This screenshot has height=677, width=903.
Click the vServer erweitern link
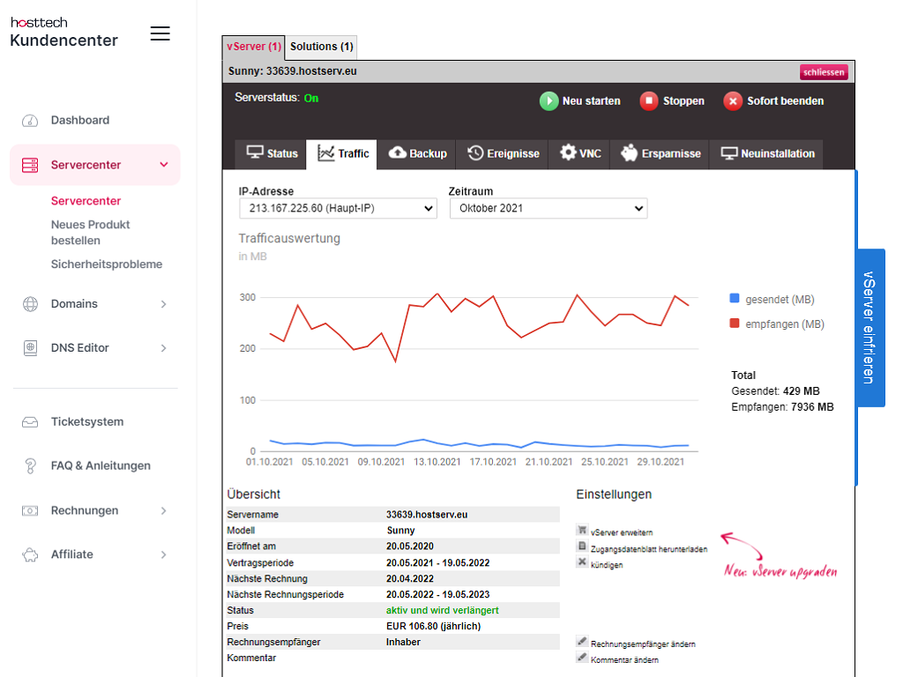[622, 532]
